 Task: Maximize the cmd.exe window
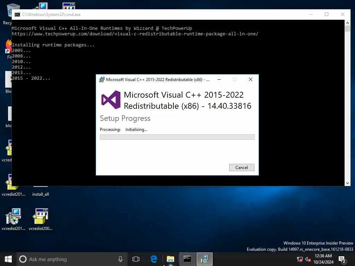click(x=327, y=14)
